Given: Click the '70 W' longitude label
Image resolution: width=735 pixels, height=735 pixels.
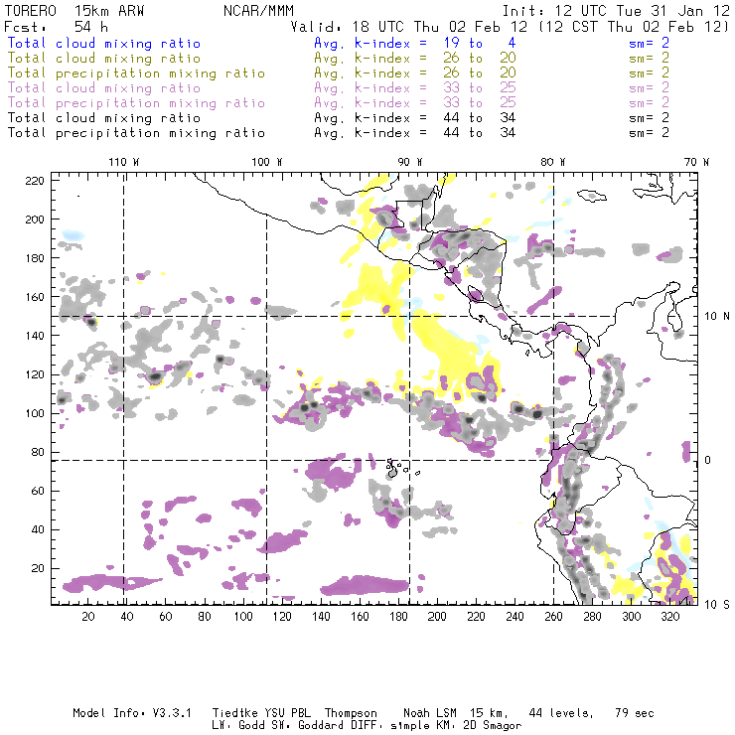Looking at the screenshot, I should coord(696,162).
